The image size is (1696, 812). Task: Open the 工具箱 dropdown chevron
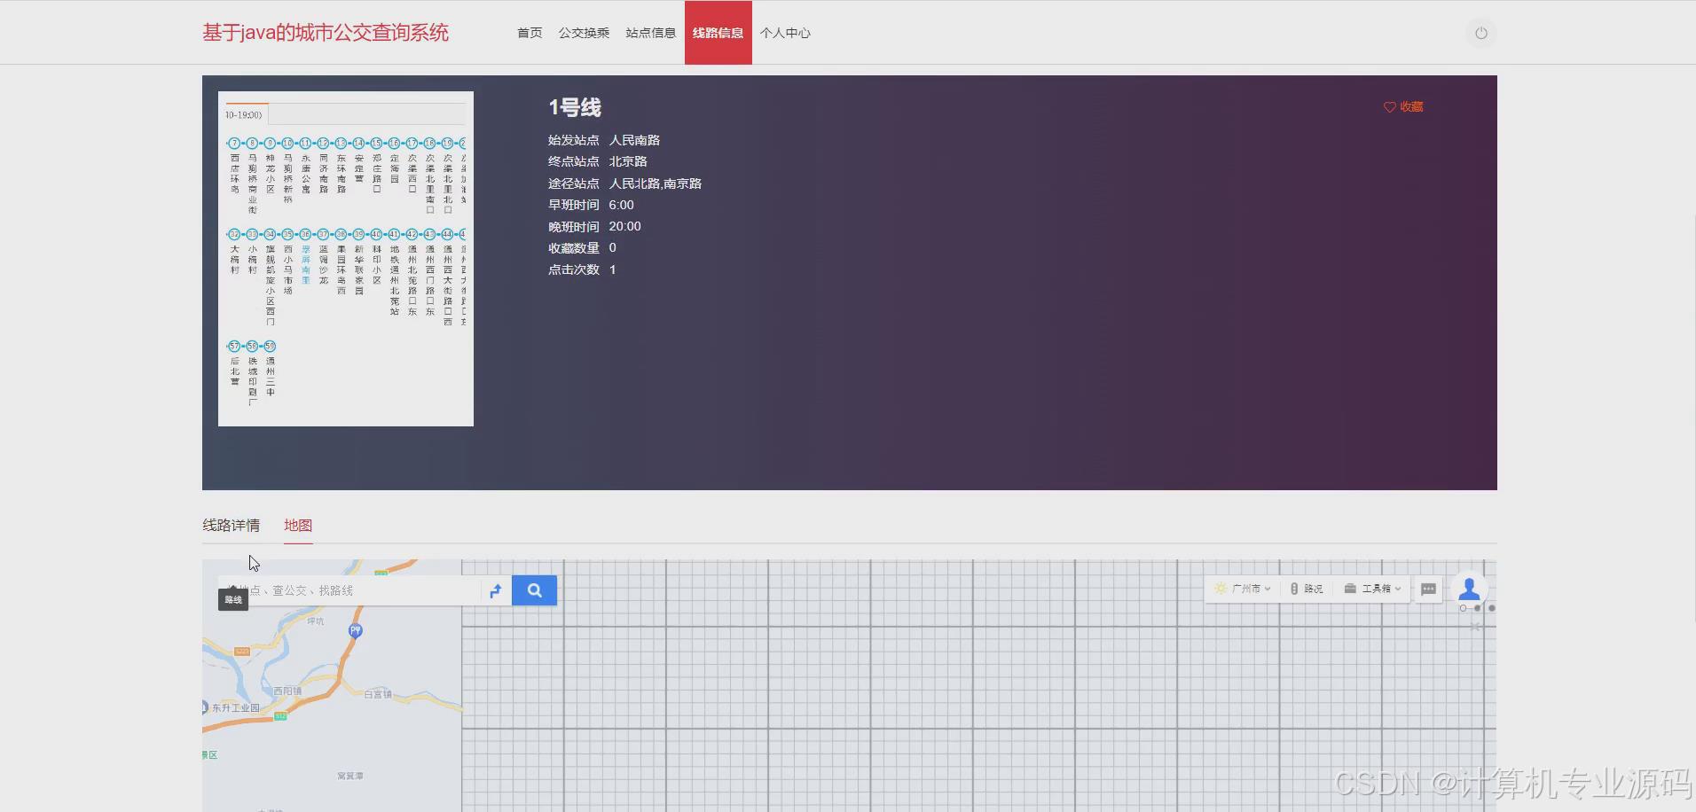1397,588
